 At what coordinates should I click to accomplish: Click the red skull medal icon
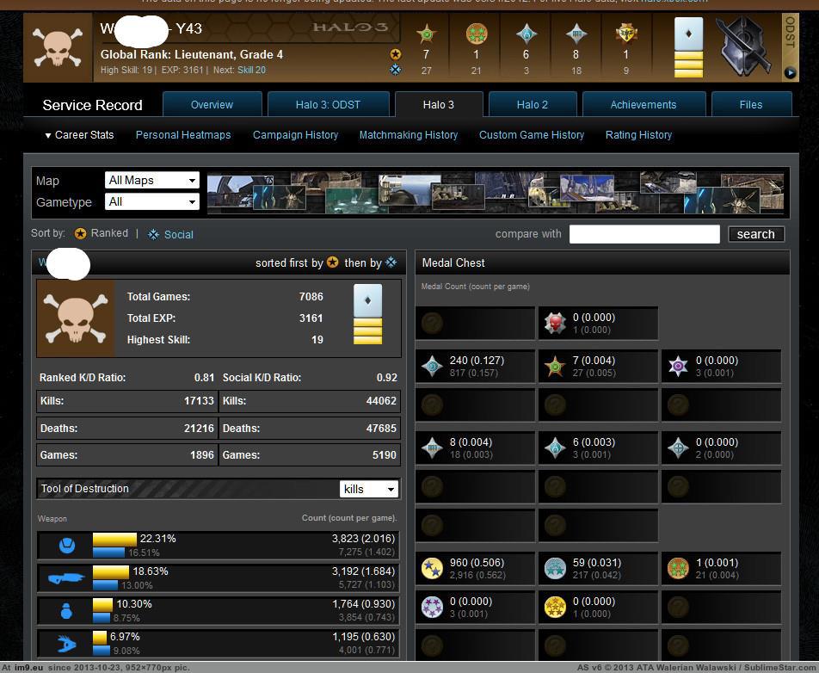click(555, 323)
